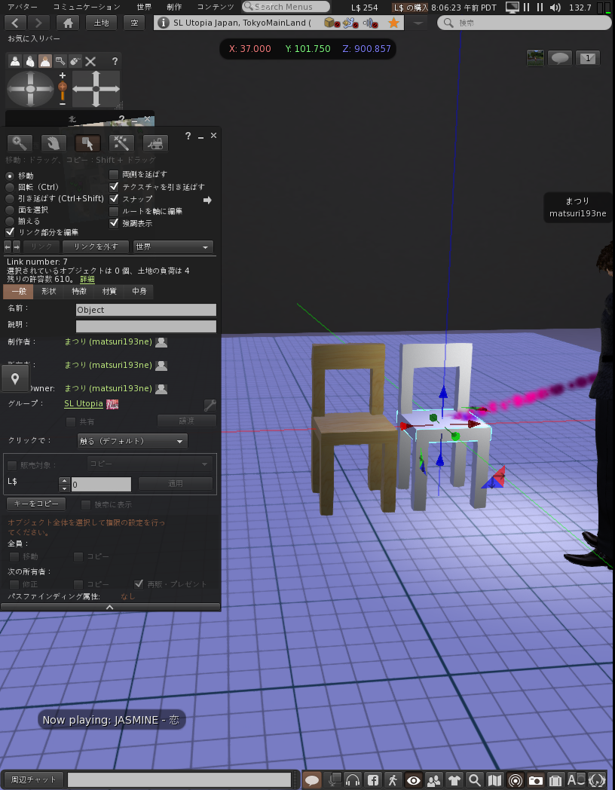
Task: Go forward with the right arrow navigation button
Action: click(38, 23)
